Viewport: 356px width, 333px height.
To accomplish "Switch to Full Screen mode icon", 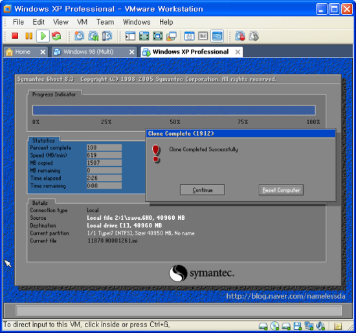I will tap(144, 36).
